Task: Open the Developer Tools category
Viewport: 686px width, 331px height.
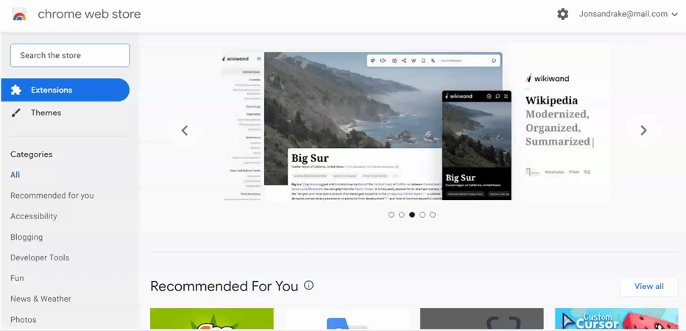Action: [x=40, y=257]
